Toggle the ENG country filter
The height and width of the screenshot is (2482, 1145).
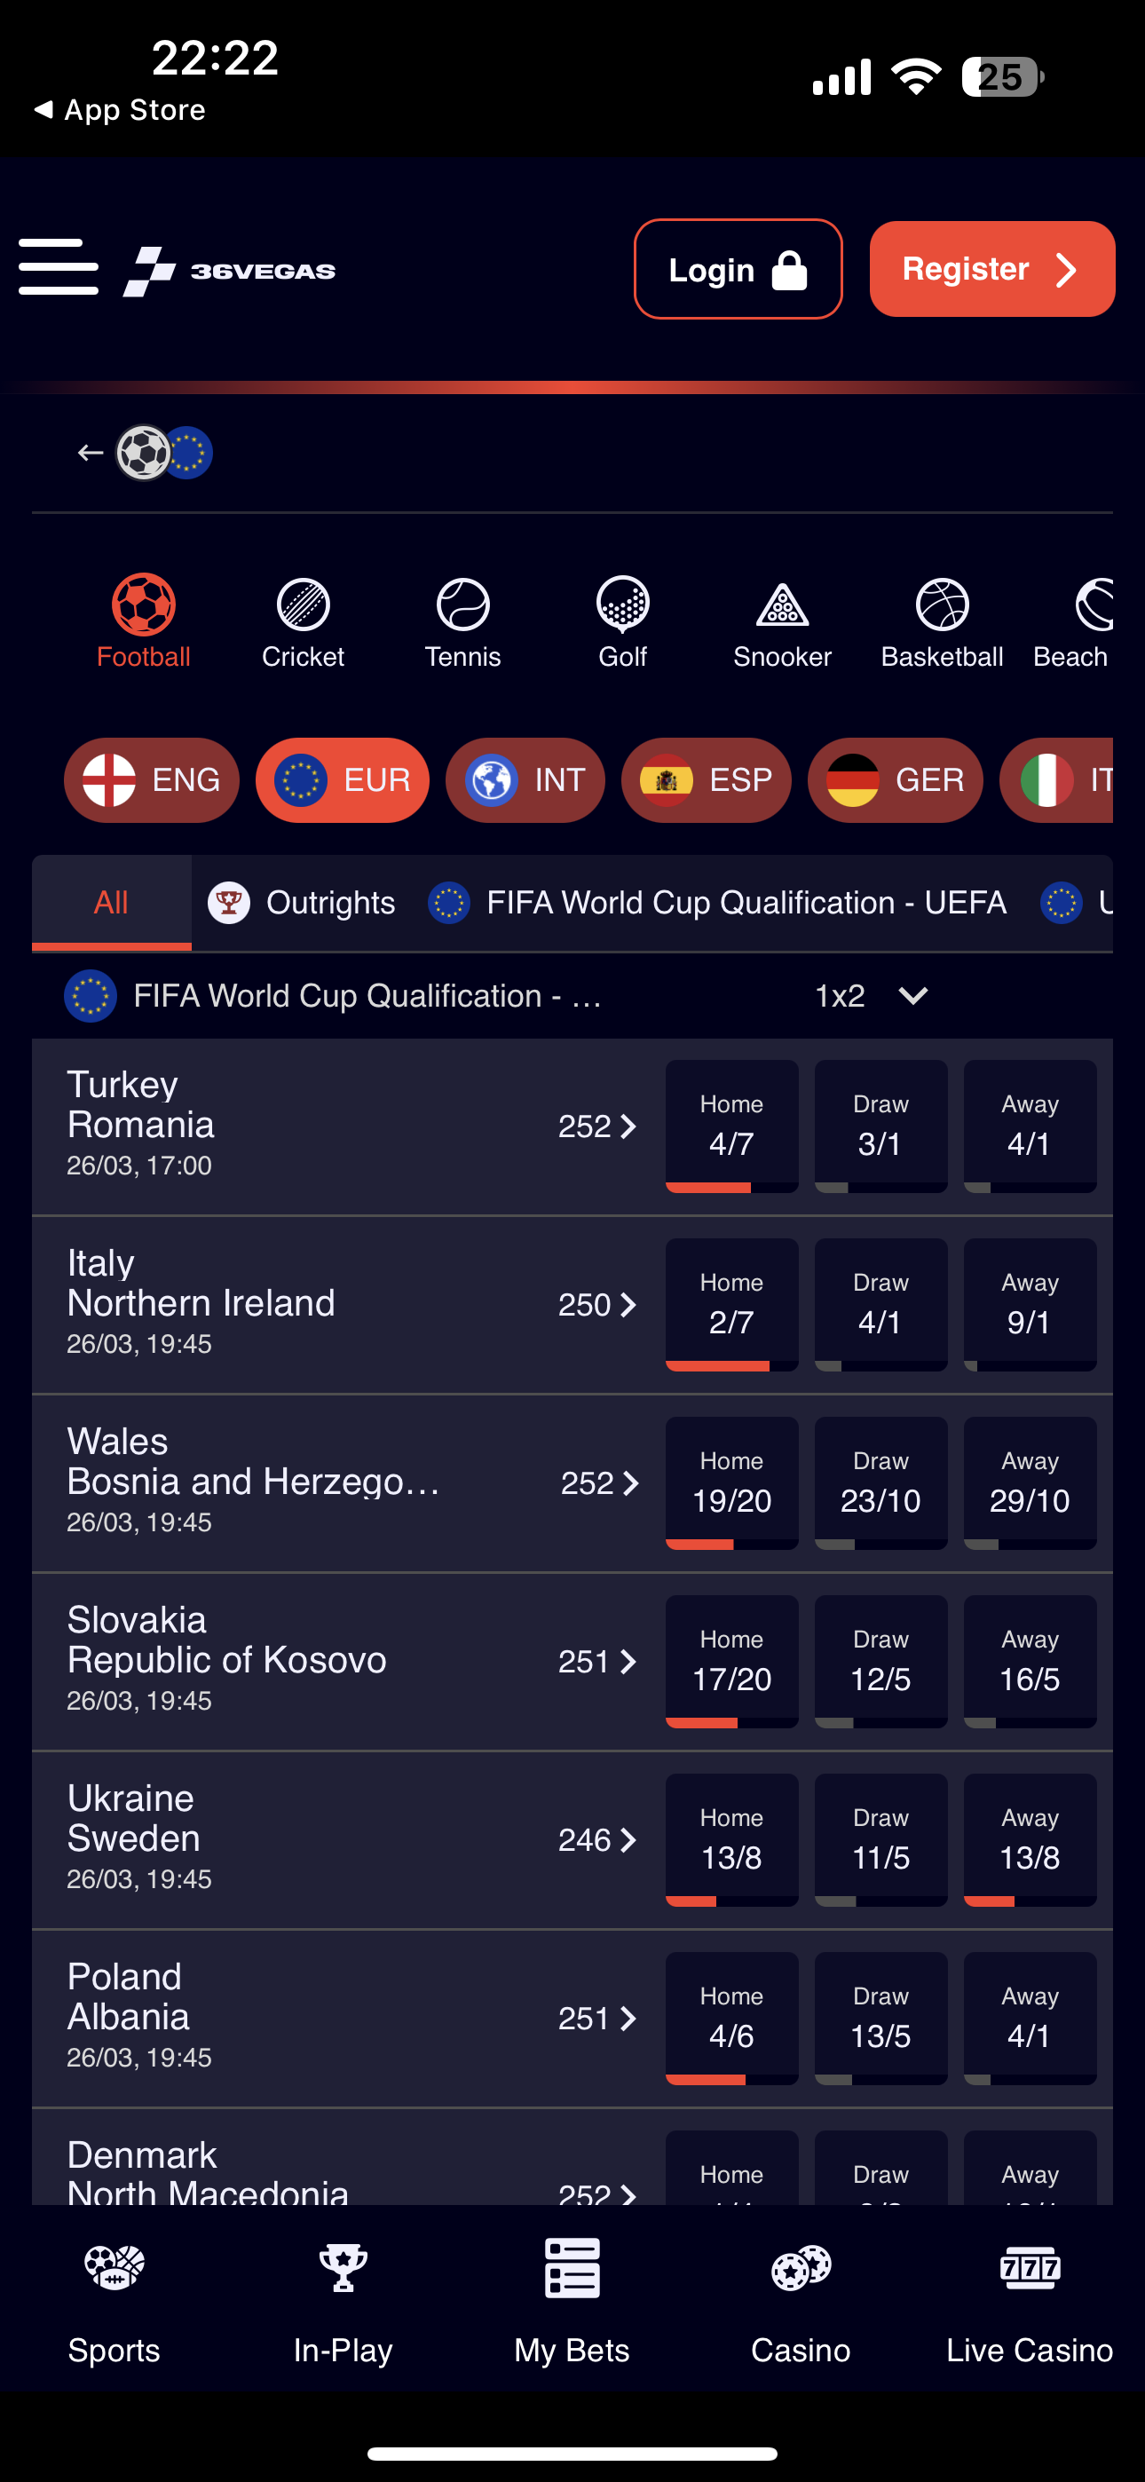pos(153,779)
